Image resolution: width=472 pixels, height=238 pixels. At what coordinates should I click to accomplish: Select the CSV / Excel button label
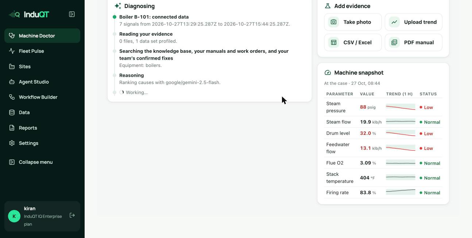357,43
